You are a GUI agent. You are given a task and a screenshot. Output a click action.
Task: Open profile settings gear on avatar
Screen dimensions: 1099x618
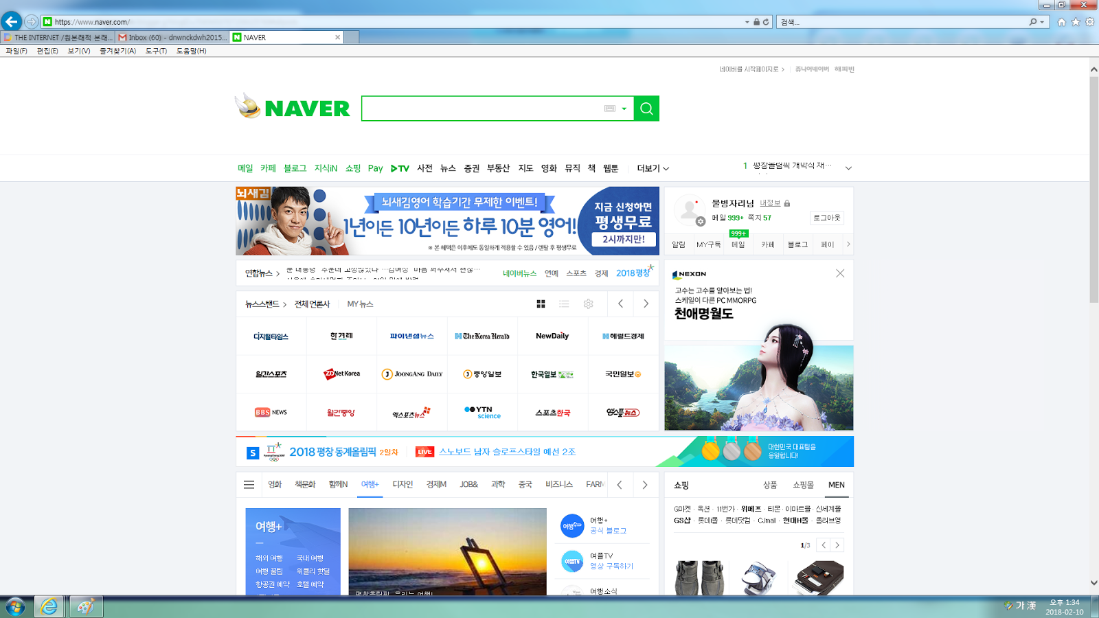(x=701, y=221)
